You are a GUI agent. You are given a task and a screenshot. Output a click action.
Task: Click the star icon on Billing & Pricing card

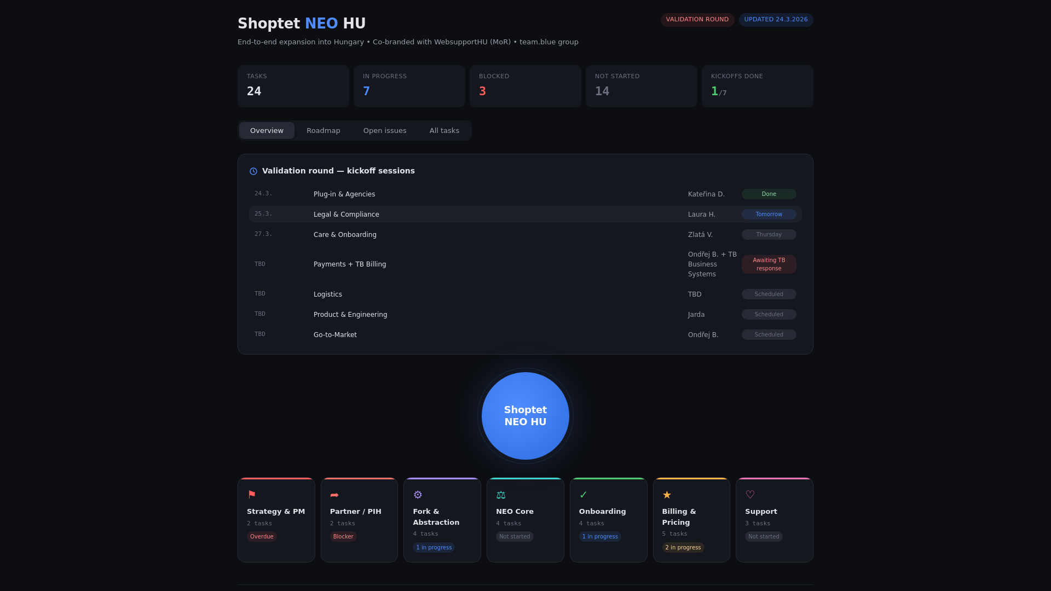(x=667, y=495)
